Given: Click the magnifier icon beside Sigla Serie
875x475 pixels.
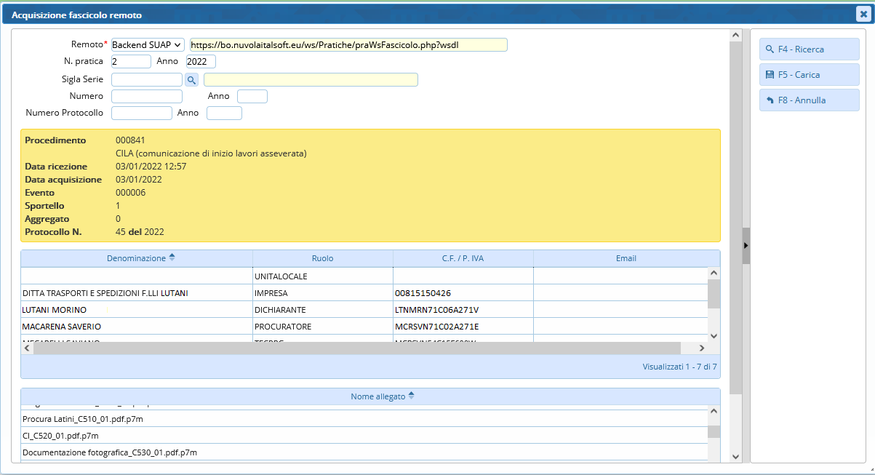Looking at the screenshot, I should pos(191,79).
